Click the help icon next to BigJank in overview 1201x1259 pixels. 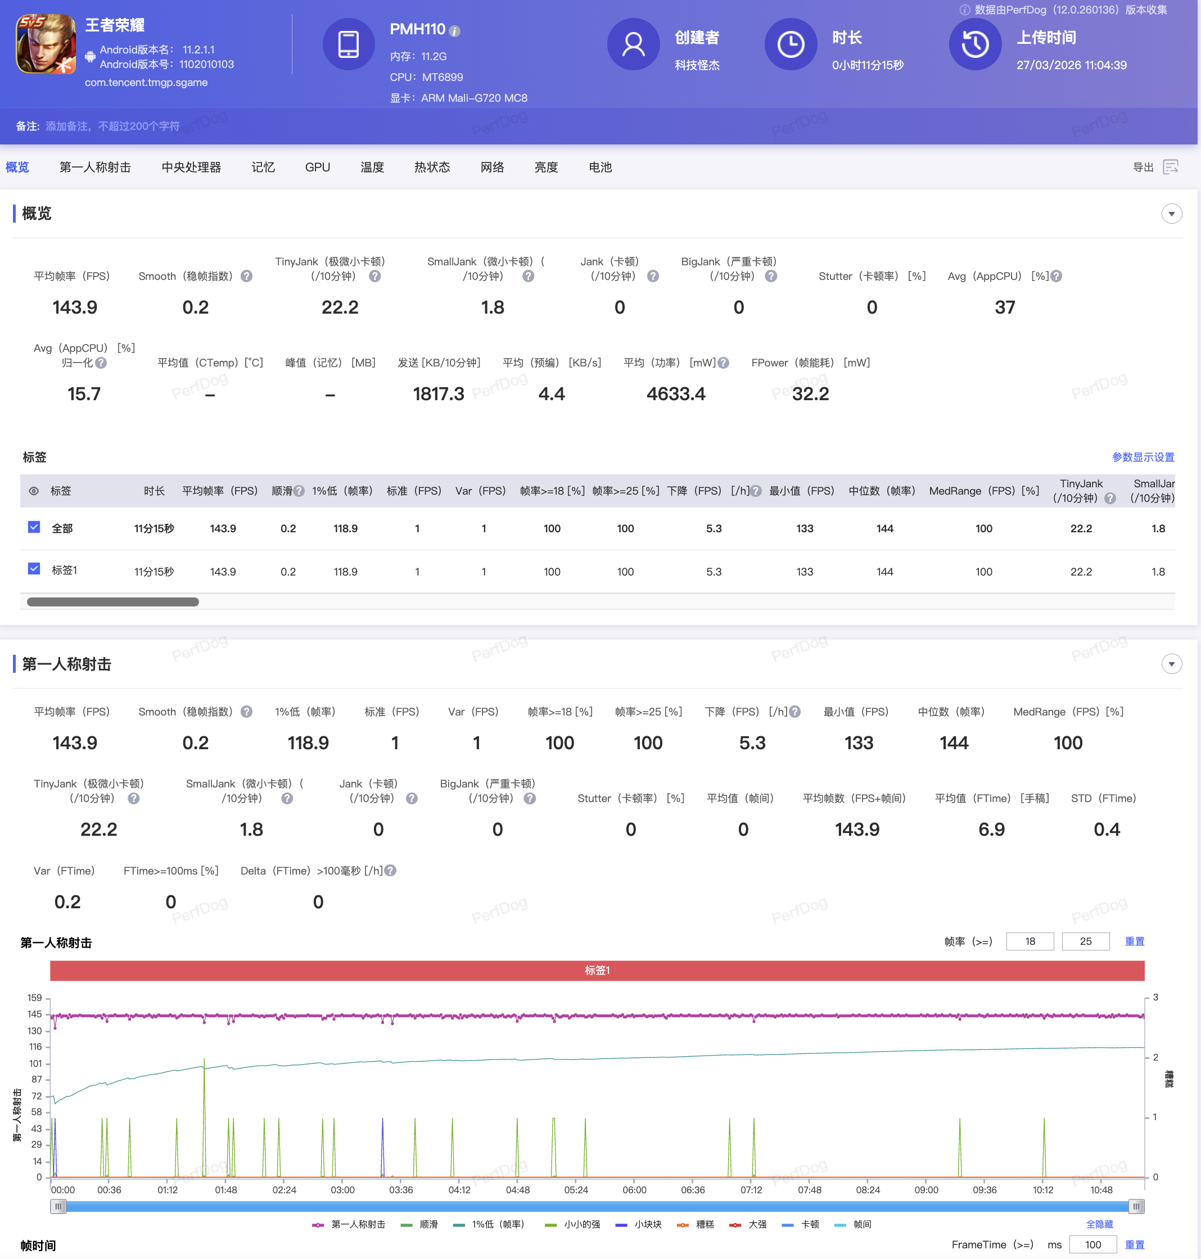pos(771,276)
